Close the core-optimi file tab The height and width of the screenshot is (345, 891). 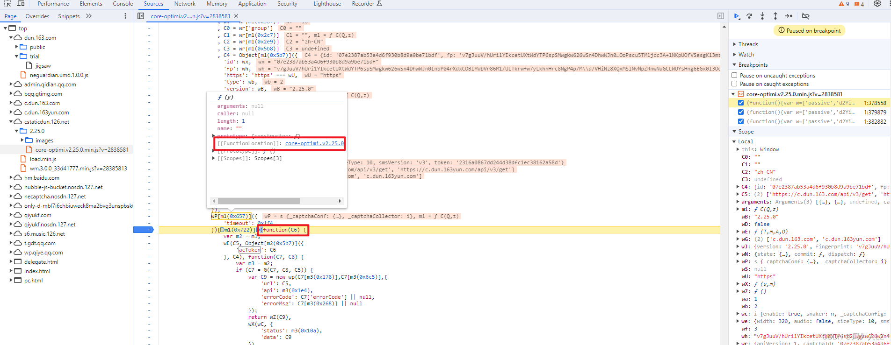236,16
